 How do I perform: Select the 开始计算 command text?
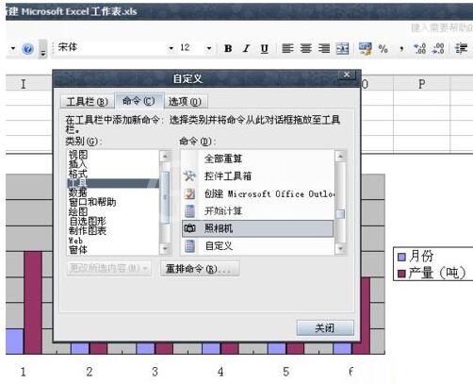click(x=223, y=211)
